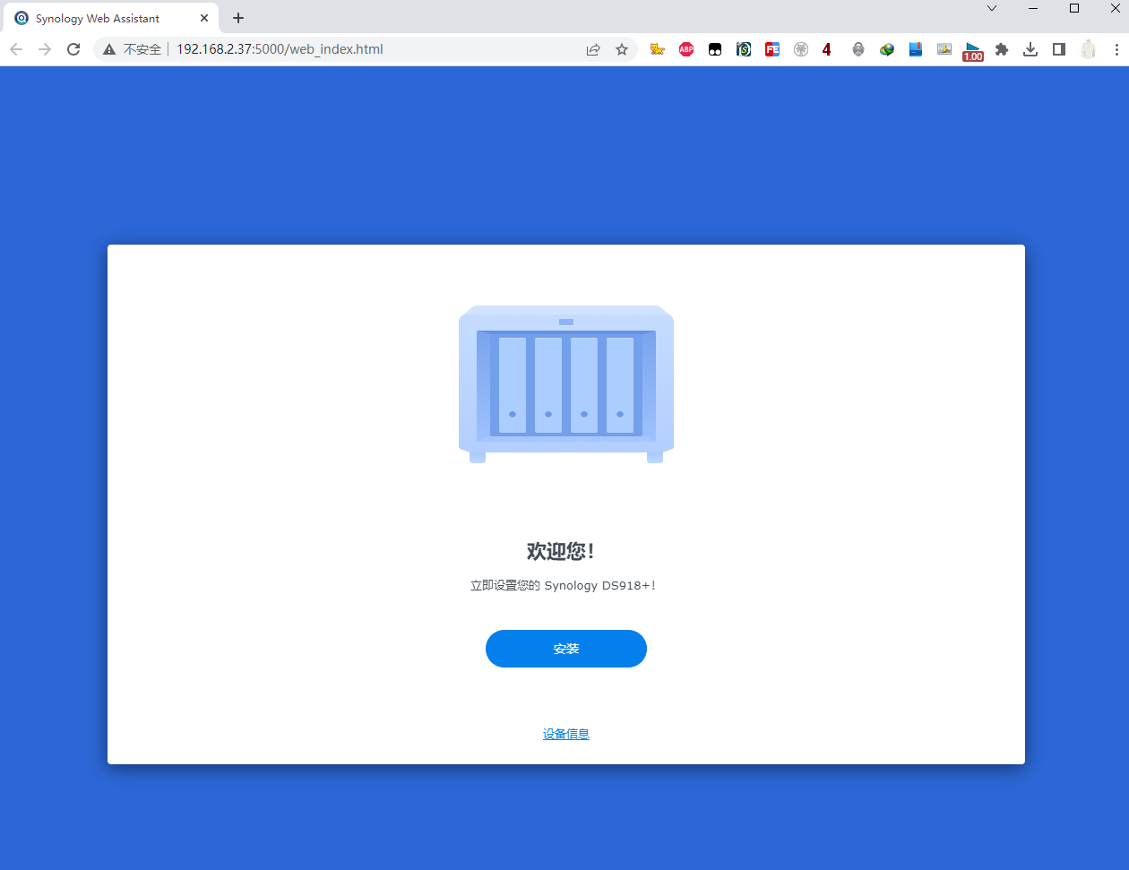The width and height of the screenshot is (1129, 870).
Task: Go back using the browser back arrow
Action: click(16, 49)
